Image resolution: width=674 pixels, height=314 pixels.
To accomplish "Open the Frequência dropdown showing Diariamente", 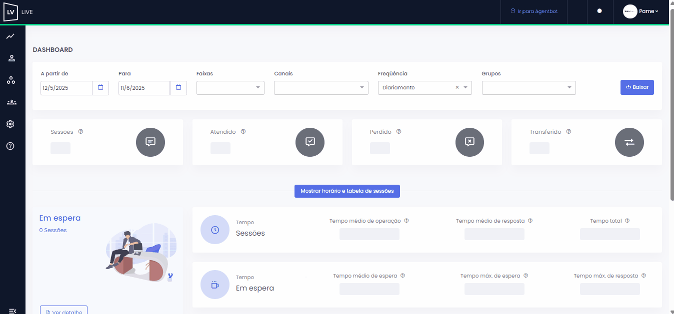I will pyautogui.click(x=425, y=88).
